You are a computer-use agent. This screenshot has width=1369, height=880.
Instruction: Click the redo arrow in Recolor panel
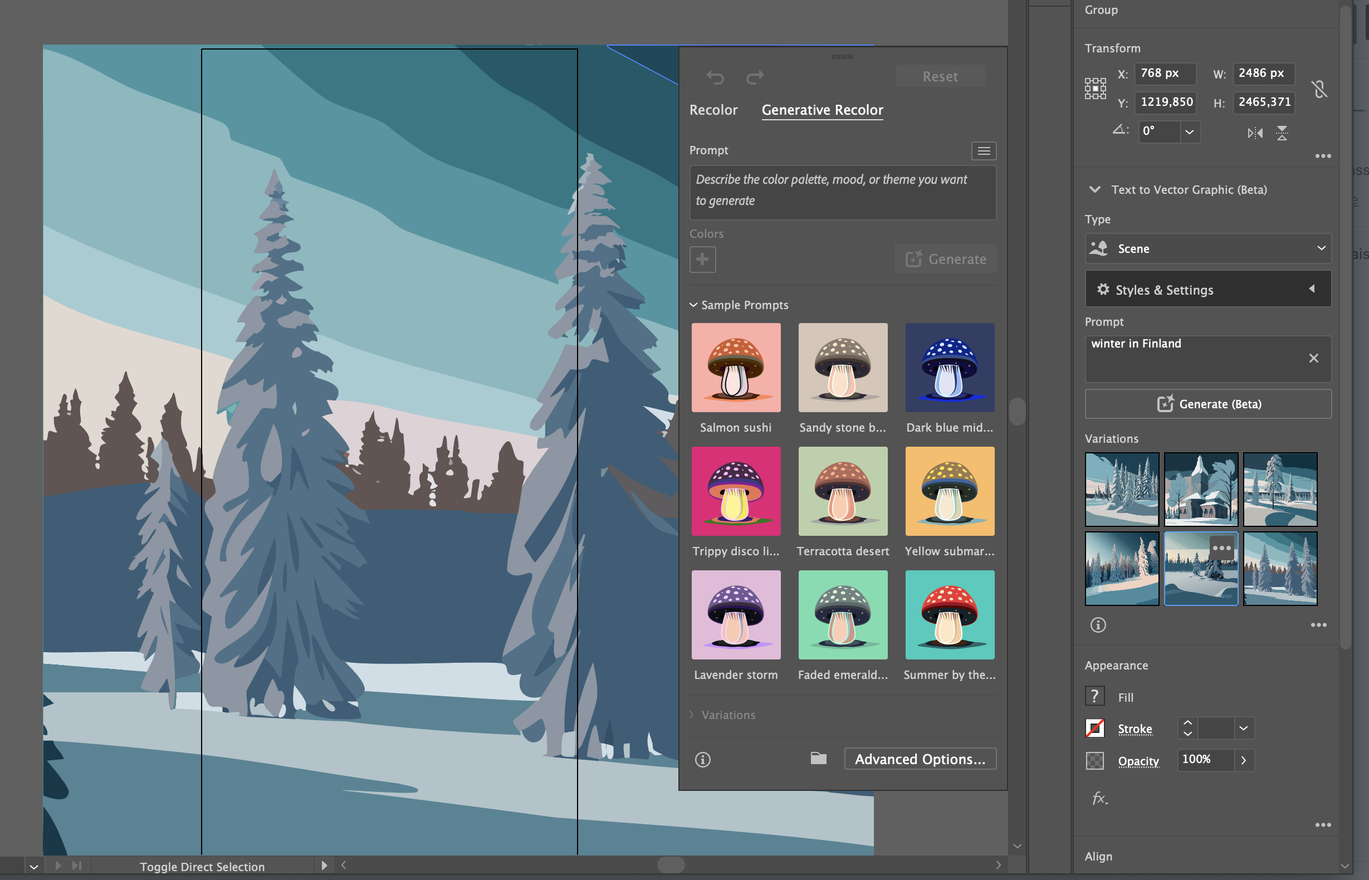pyautogui.click(x=754, y=76)
